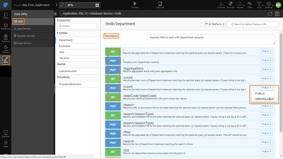This screenshot has height=159, width=283.
Task: Open the Databases sidebar panel
Action: (x=6, y=26)
